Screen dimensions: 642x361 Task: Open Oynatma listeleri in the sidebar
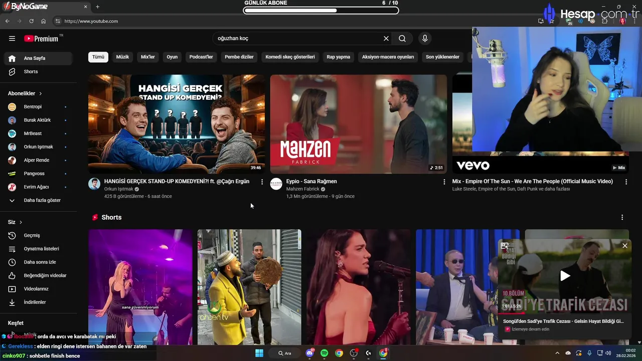[38, 249]
